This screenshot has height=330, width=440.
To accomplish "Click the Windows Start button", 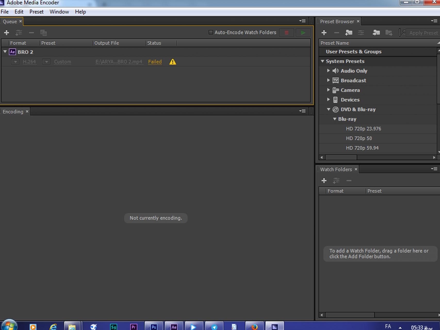I will point(9,325).
